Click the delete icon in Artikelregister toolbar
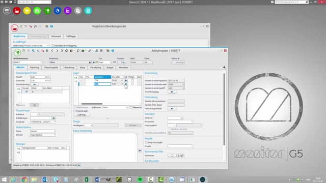This screenshot has width=326, height=183. [x=43, y=51]
